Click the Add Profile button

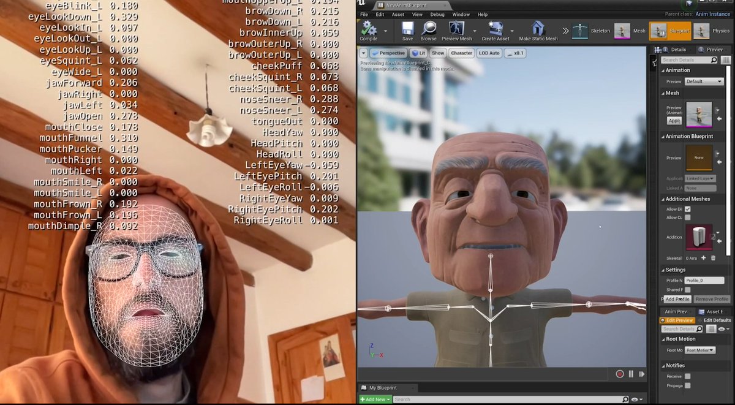point(677,299)
